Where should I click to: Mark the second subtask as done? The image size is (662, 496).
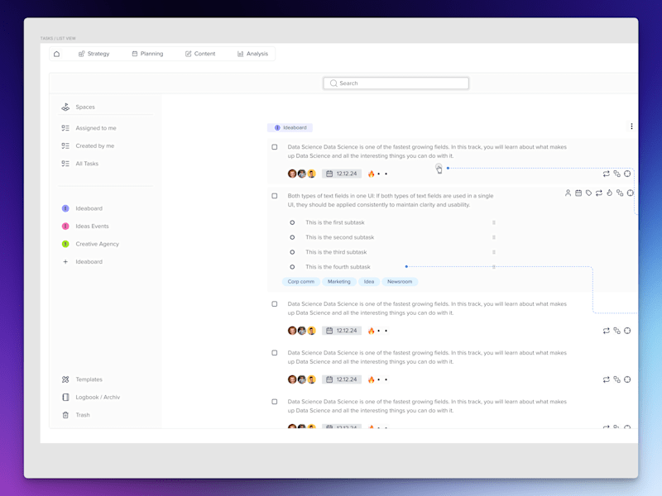coord(292,237)
